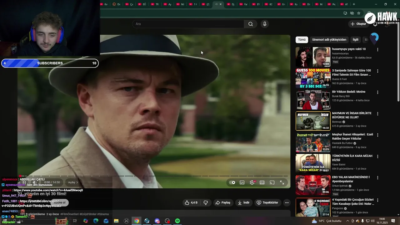Go to the Bentropi channel name
This screenshot has height=225, width=400.
point(337,122)
